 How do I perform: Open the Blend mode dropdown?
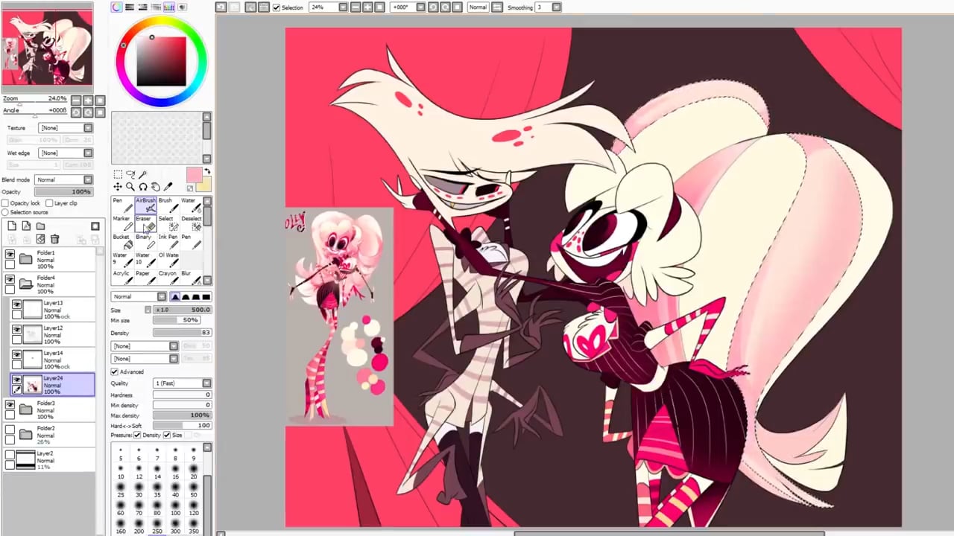[x=63, y=179]
